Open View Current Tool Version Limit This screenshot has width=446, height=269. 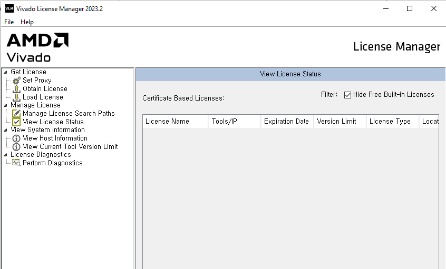70,146
